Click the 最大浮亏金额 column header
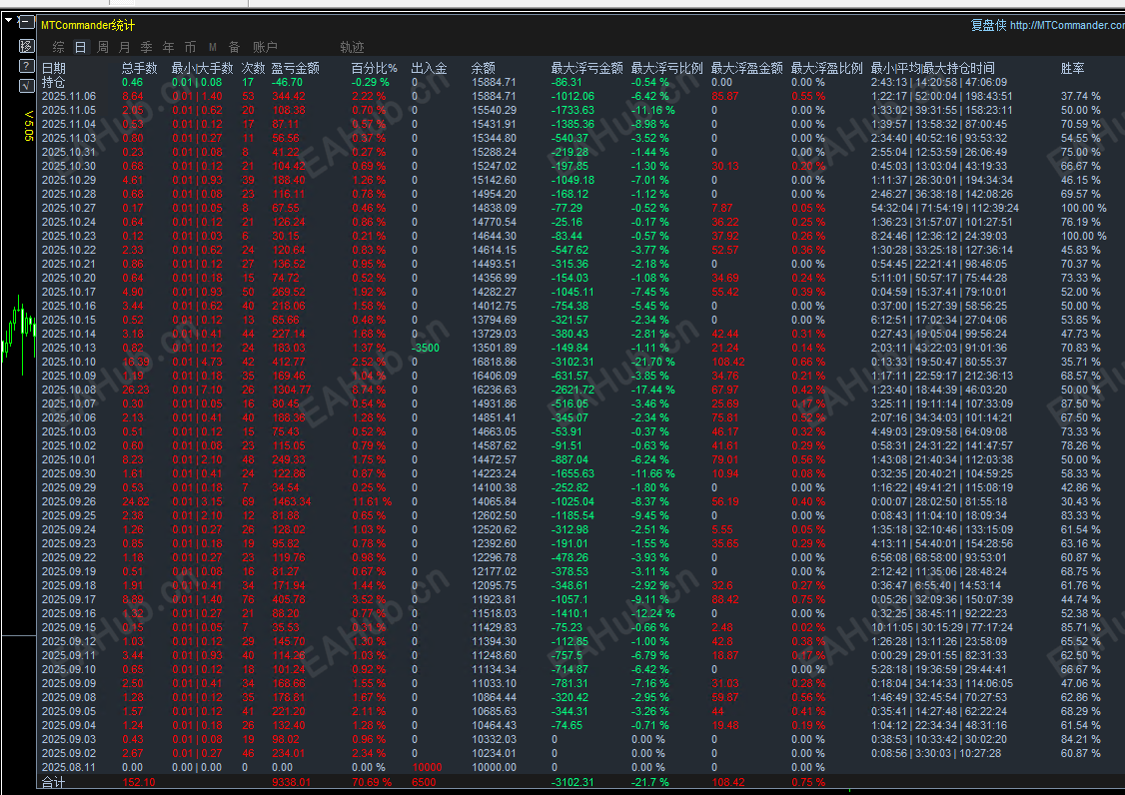The image size is (1125, 795). point(586,68)
